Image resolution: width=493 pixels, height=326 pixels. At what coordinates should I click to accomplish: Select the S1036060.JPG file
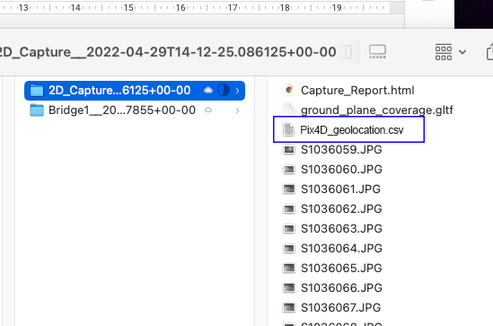[x=341, y=170]
